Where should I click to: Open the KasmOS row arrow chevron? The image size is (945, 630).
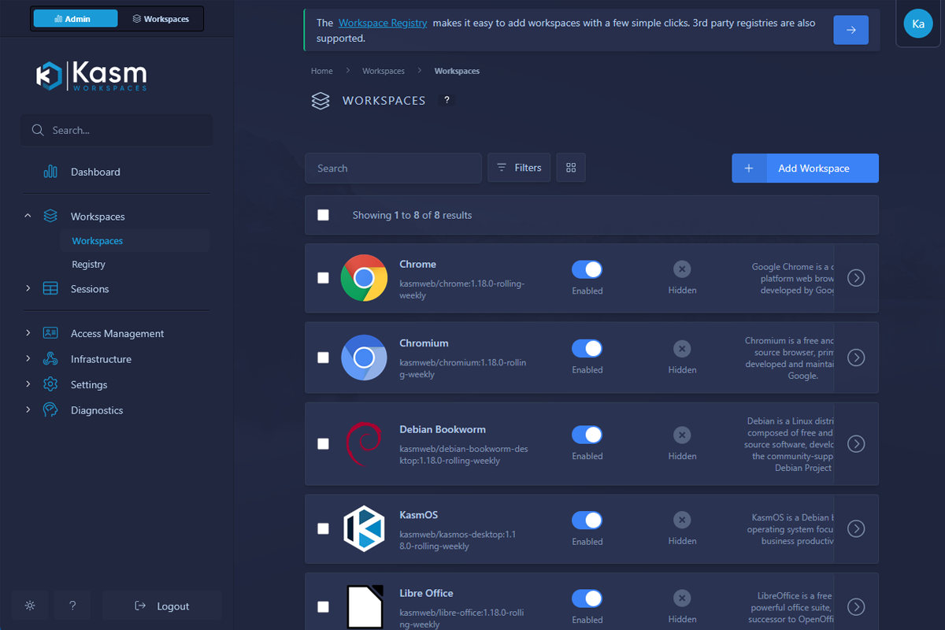[856, 528]
